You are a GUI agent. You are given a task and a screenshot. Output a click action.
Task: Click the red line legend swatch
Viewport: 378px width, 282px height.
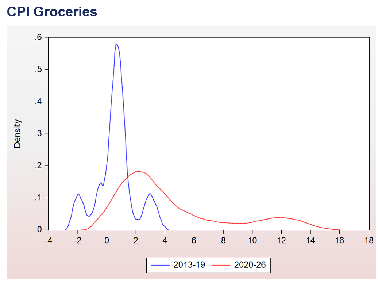pyautogui.click(x=221, y=265)
